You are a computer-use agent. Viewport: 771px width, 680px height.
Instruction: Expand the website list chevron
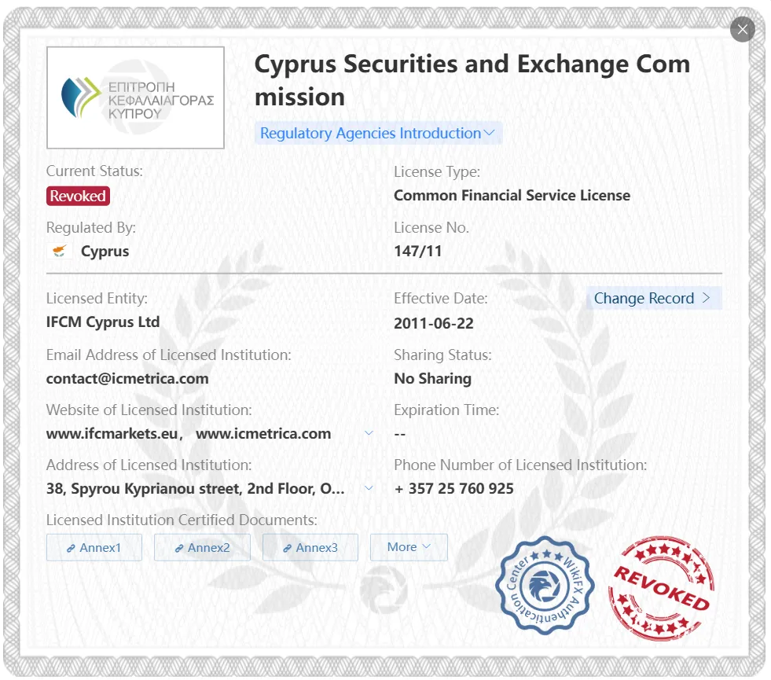coord(369,433)
